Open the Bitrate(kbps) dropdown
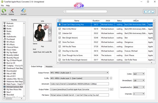This screenshot has width=158, height=103. 139,80
